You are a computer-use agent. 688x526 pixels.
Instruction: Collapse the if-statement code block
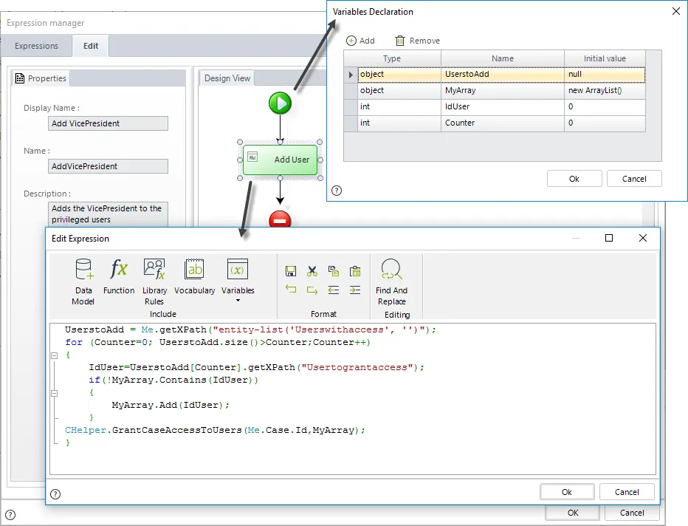(55, 394)
